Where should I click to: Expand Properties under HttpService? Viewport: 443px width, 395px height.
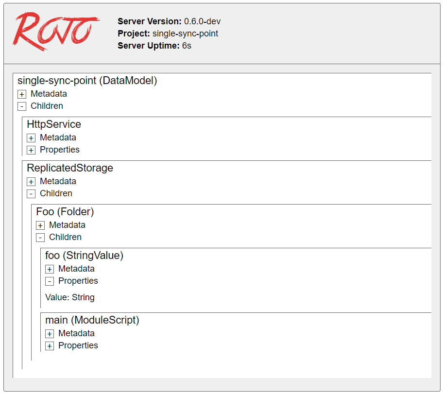31,150
